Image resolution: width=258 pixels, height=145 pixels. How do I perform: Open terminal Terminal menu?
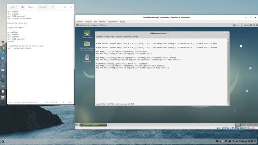[x=127, y=37]
